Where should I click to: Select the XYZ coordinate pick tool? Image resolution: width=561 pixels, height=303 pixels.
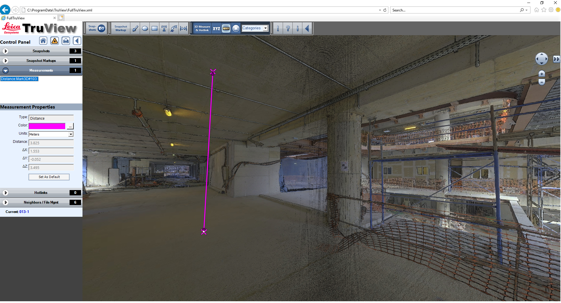[216, 28]
